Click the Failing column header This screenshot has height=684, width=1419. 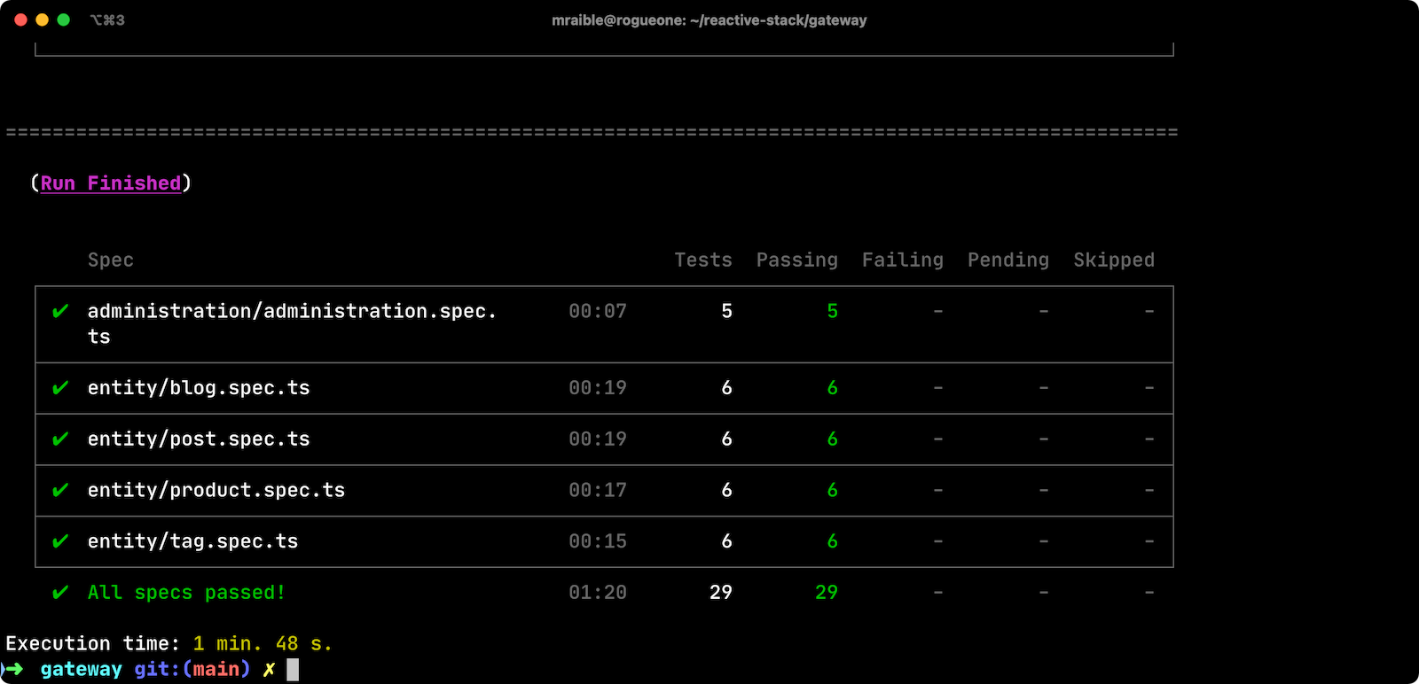[x=902, y=260]
